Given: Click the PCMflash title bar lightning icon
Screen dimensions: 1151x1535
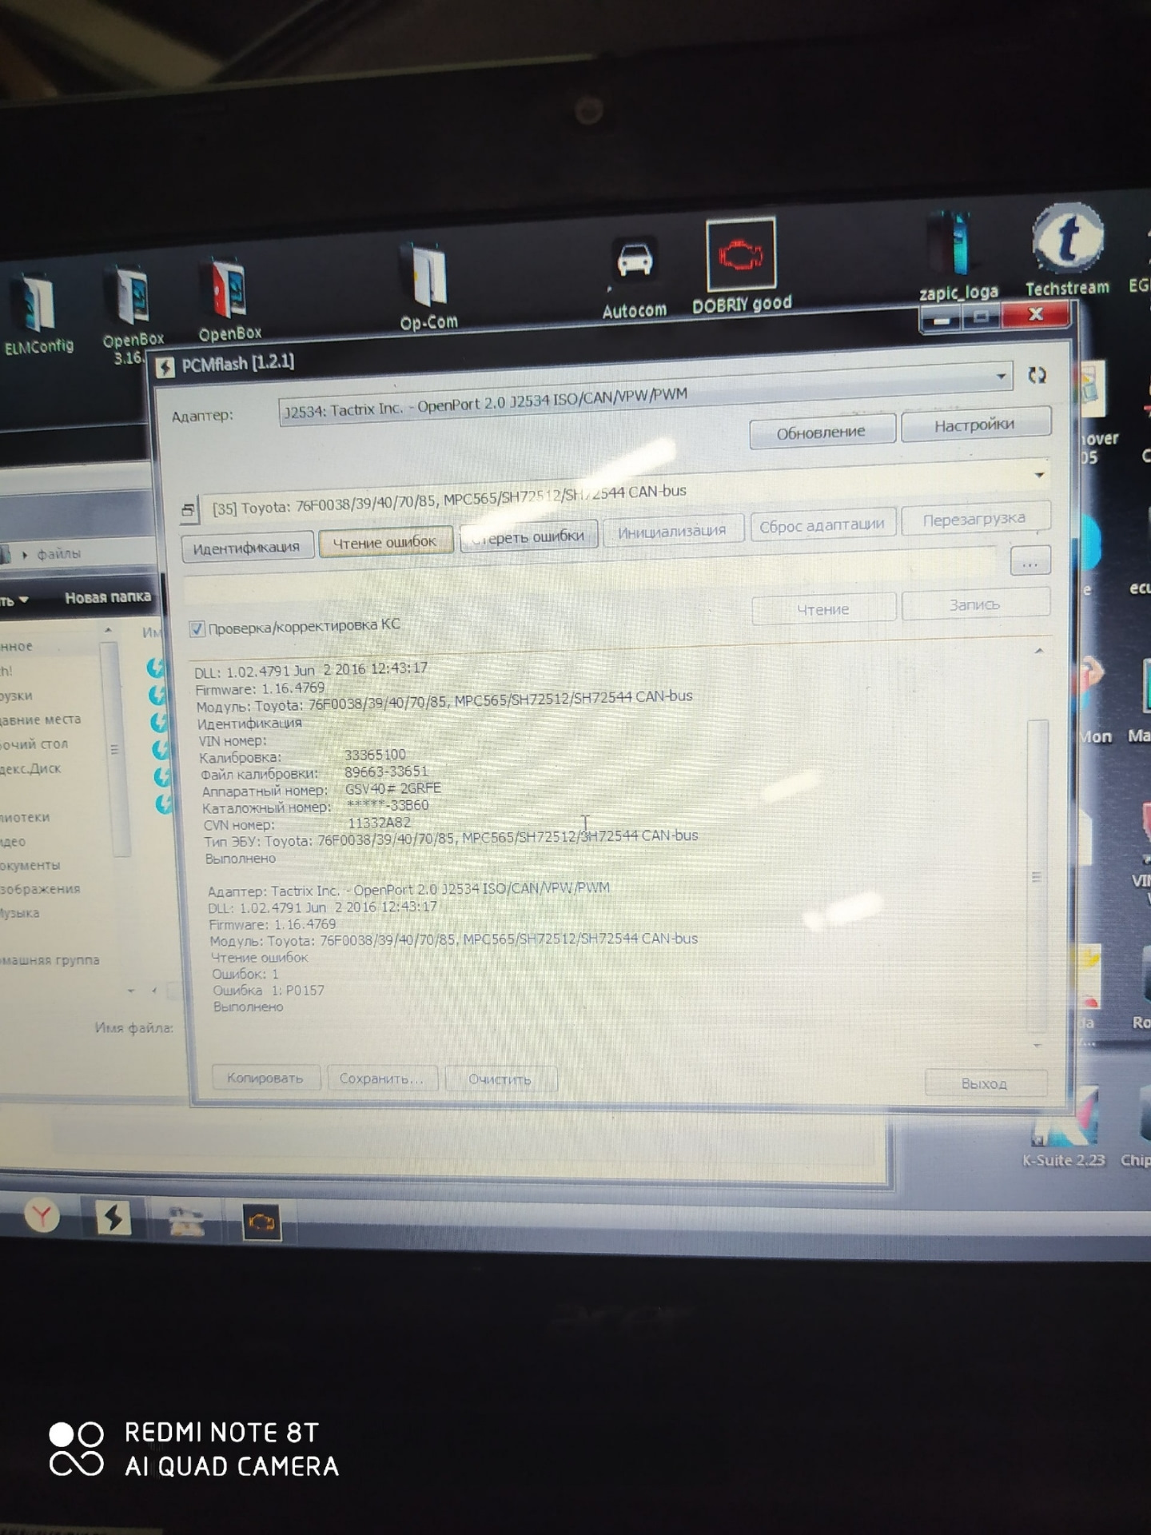Looking at the screenshot, I should 165,367.
